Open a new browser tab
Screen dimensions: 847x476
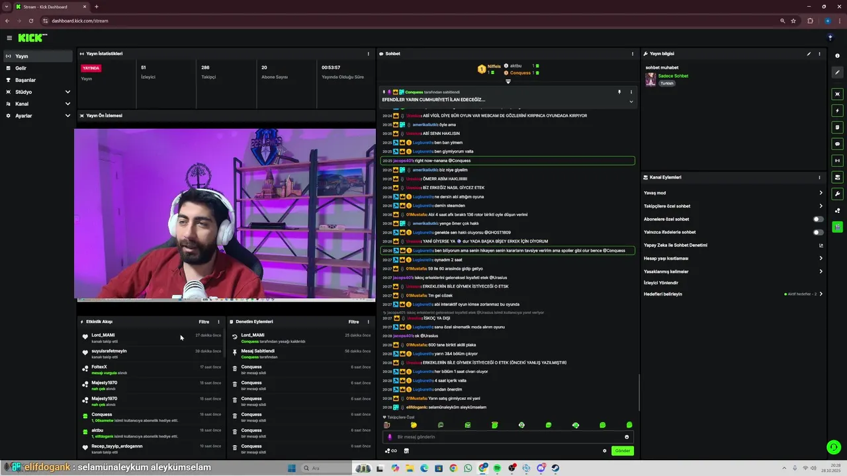[97, 7]
